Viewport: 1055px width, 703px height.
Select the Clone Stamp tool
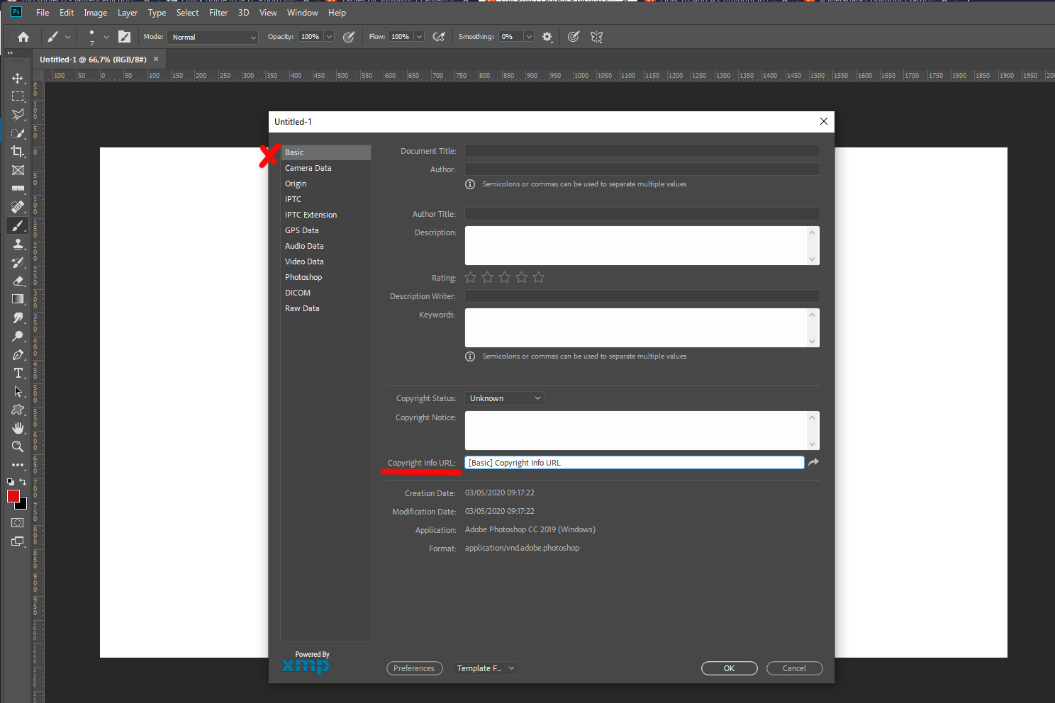point(18,244)
